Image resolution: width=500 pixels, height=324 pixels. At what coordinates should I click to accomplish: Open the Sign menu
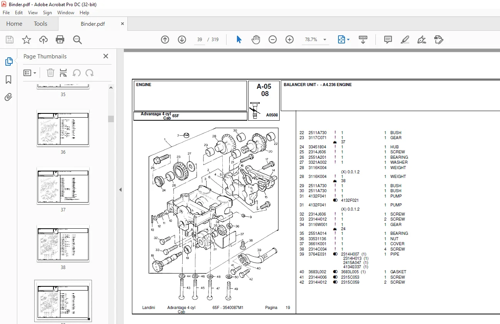click(47, 13)
